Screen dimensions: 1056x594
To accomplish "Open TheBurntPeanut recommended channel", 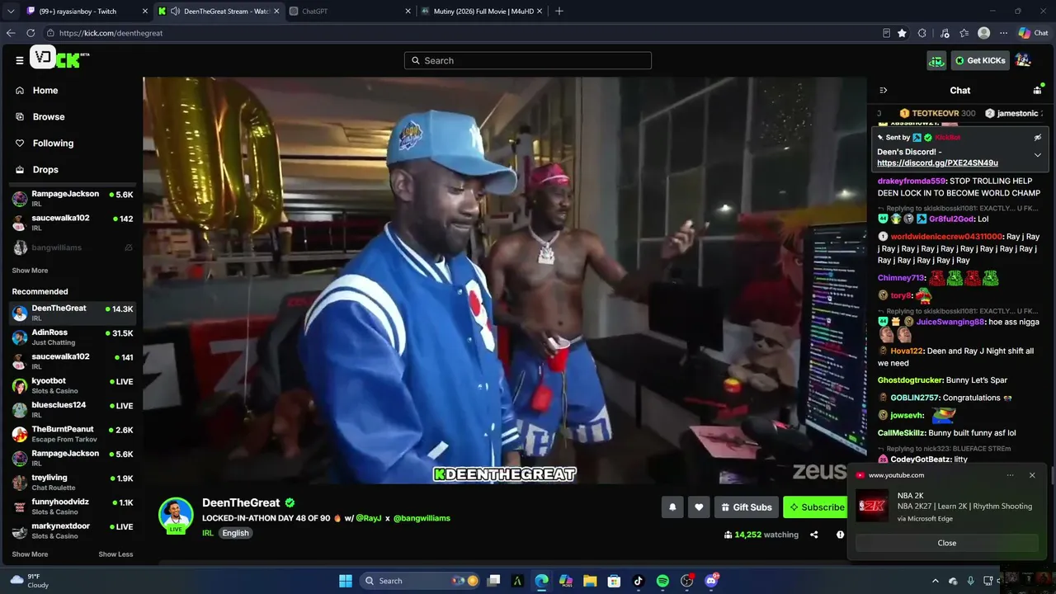I will coord(73,434).
